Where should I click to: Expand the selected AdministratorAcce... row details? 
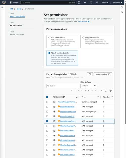[54, 121]
